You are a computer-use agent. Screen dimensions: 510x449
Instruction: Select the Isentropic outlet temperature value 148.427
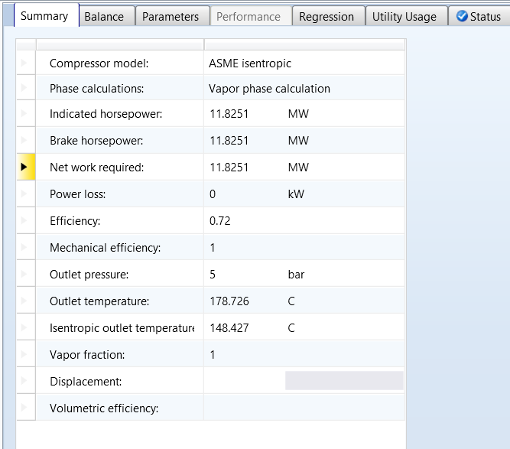click(229, 328)
